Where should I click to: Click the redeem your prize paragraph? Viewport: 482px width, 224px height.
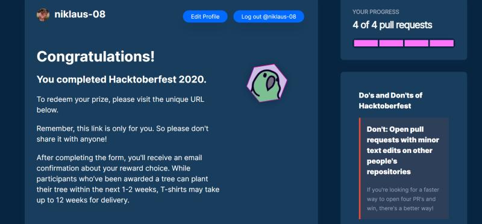(120, 105)
